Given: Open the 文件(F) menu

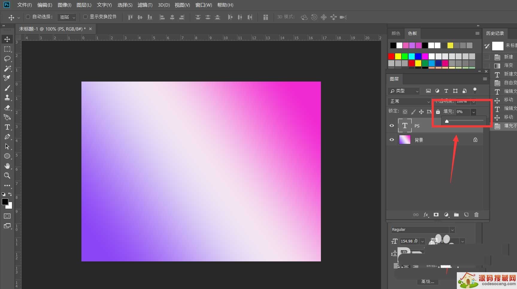Looking at the screenshot, I should (x=25, y=5).
